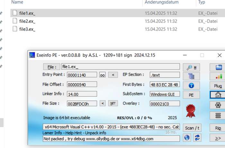The height and width of the screenshot is (148, 225).
Task: Click the blue refresh arrows icon
Action: (197, 138)
